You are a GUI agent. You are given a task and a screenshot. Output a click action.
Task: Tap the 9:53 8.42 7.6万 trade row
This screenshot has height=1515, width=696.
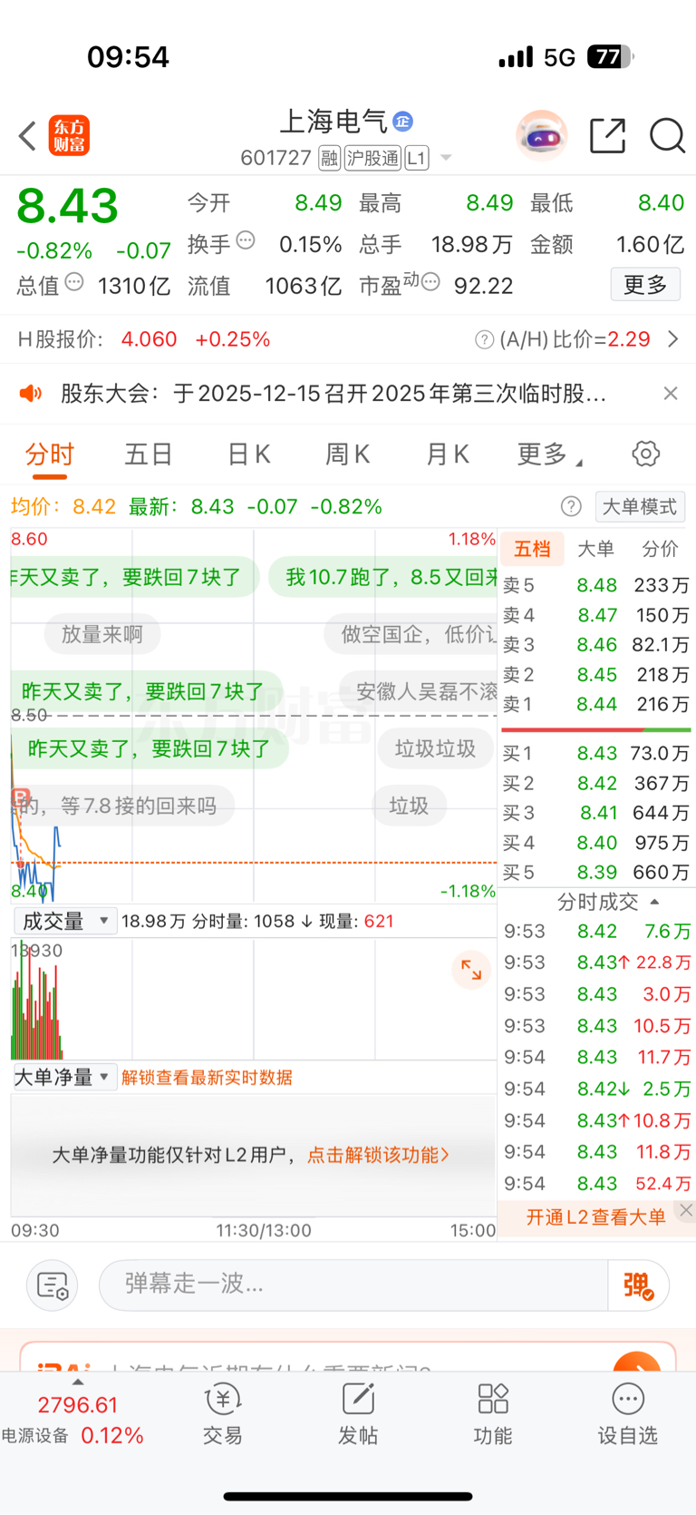pyautogui.click(x=598, y=931)
